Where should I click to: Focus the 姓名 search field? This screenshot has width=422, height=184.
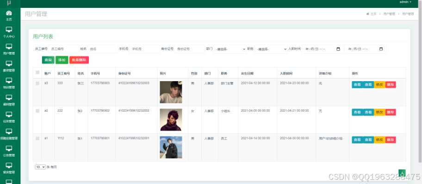103,49
